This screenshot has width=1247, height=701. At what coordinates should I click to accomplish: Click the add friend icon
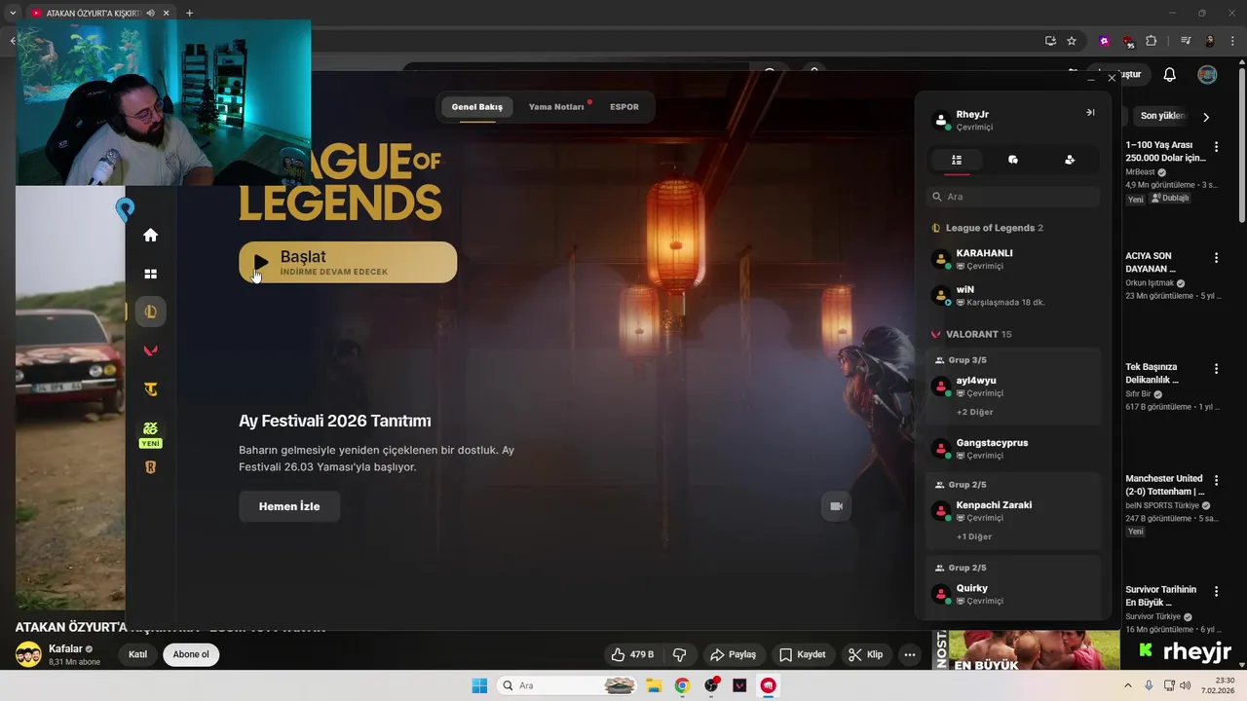1070,160
